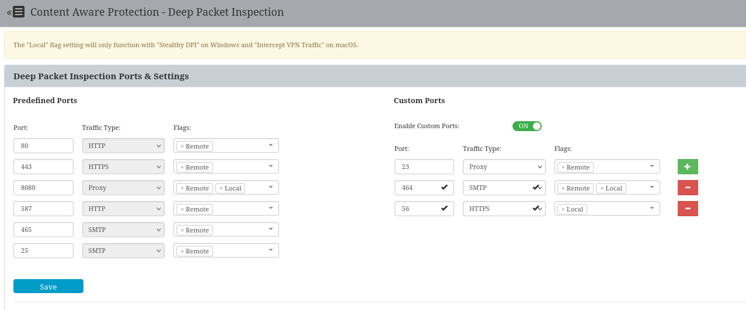The height and width of the screenshot is (310, 746).
Task: Click the Enable Custom Ports label
Action: point(427,126)
